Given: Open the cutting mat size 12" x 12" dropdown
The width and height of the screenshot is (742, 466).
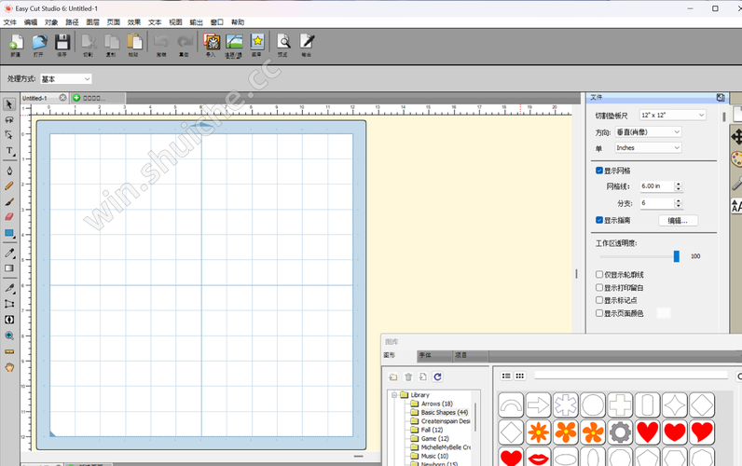Looking at the screenshot, I should [x=673, y=115].
